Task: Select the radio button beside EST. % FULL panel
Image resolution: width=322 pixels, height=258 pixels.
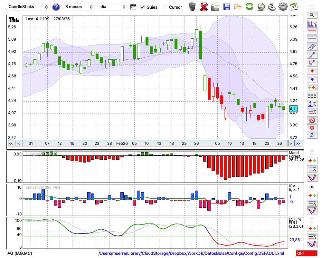Action: click(312, 220)
